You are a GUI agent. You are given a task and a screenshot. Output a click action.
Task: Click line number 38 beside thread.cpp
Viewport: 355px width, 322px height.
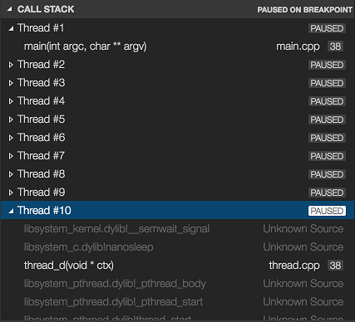(335, 266)
